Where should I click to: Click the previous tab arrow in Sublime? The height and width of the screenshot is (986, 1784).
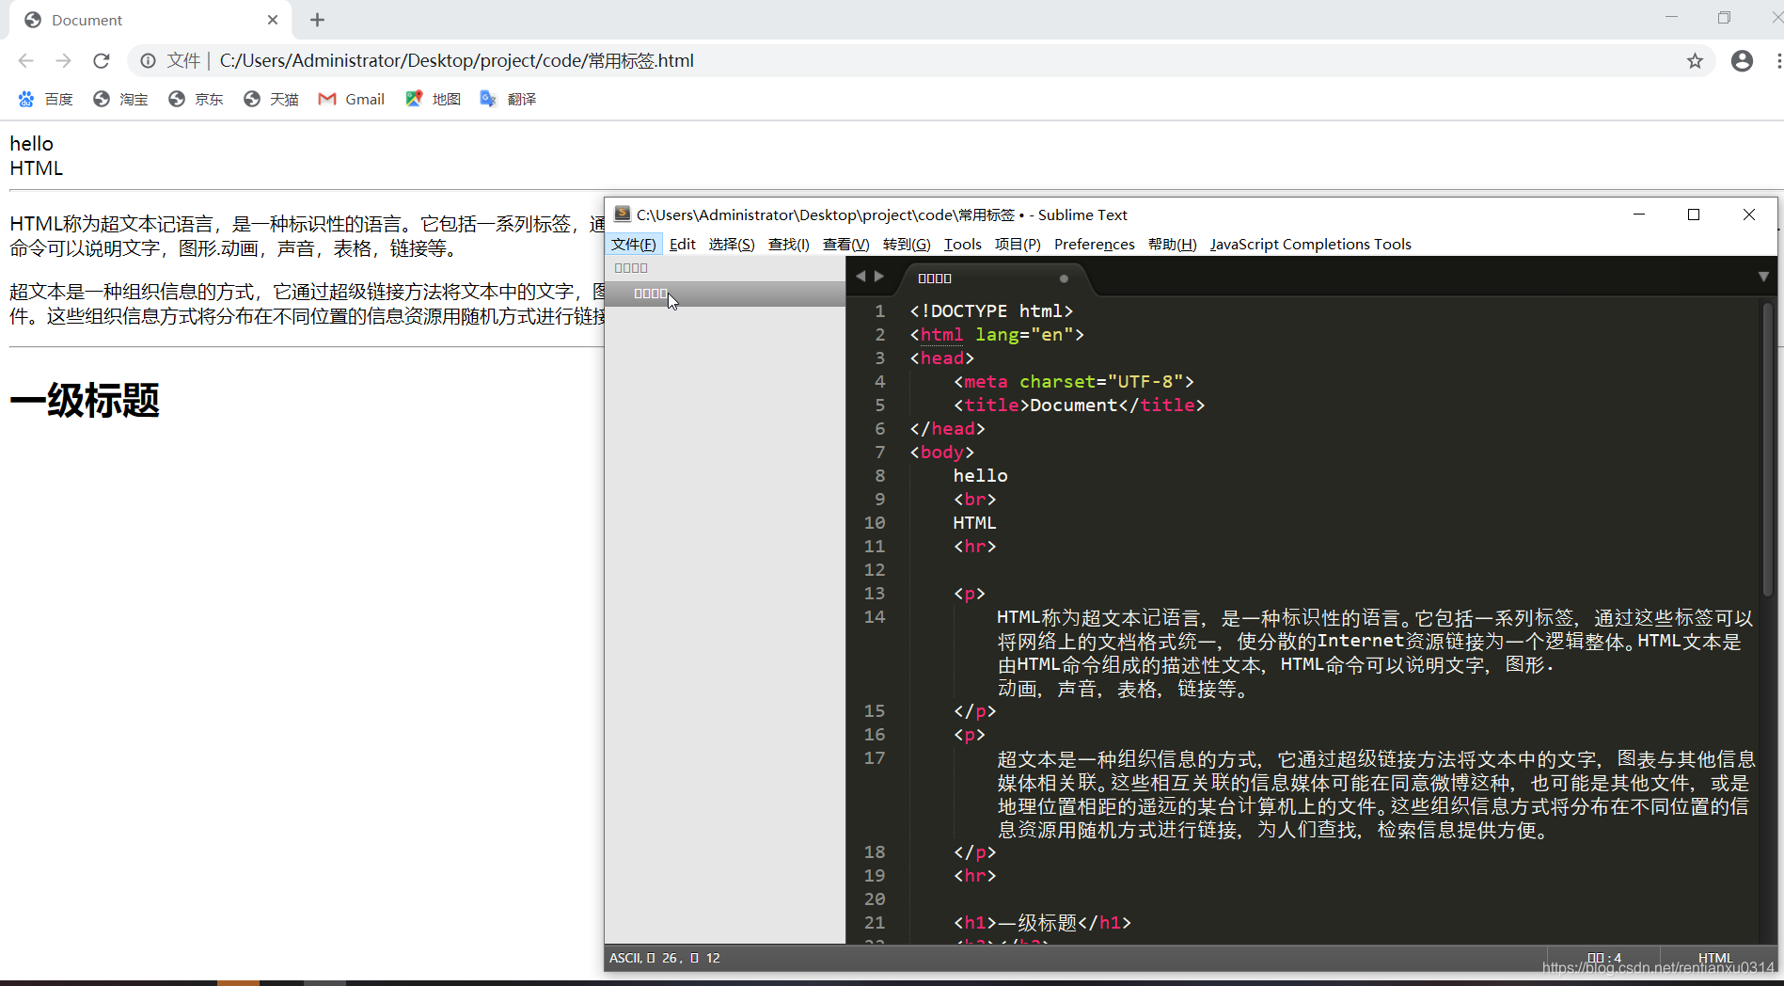[860, 277]
